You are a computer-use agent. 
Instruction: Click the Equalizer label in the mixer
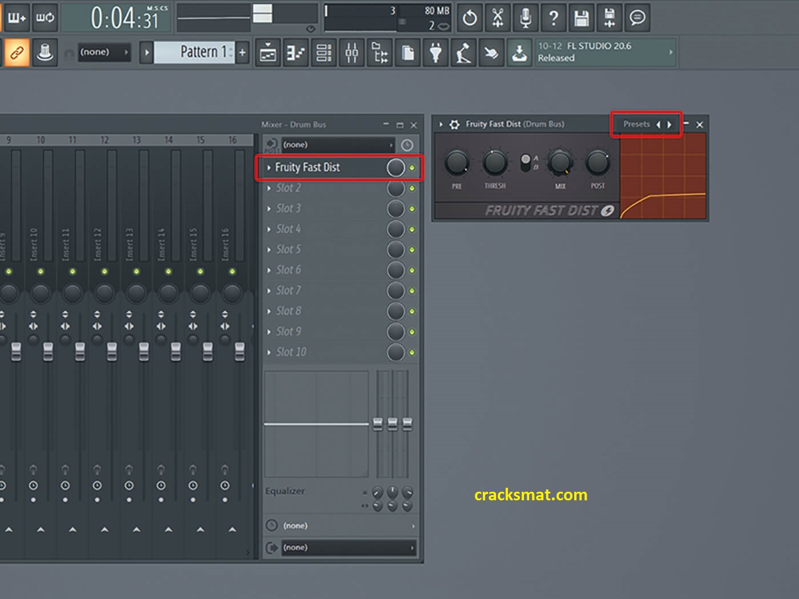(x=285, y=491)
